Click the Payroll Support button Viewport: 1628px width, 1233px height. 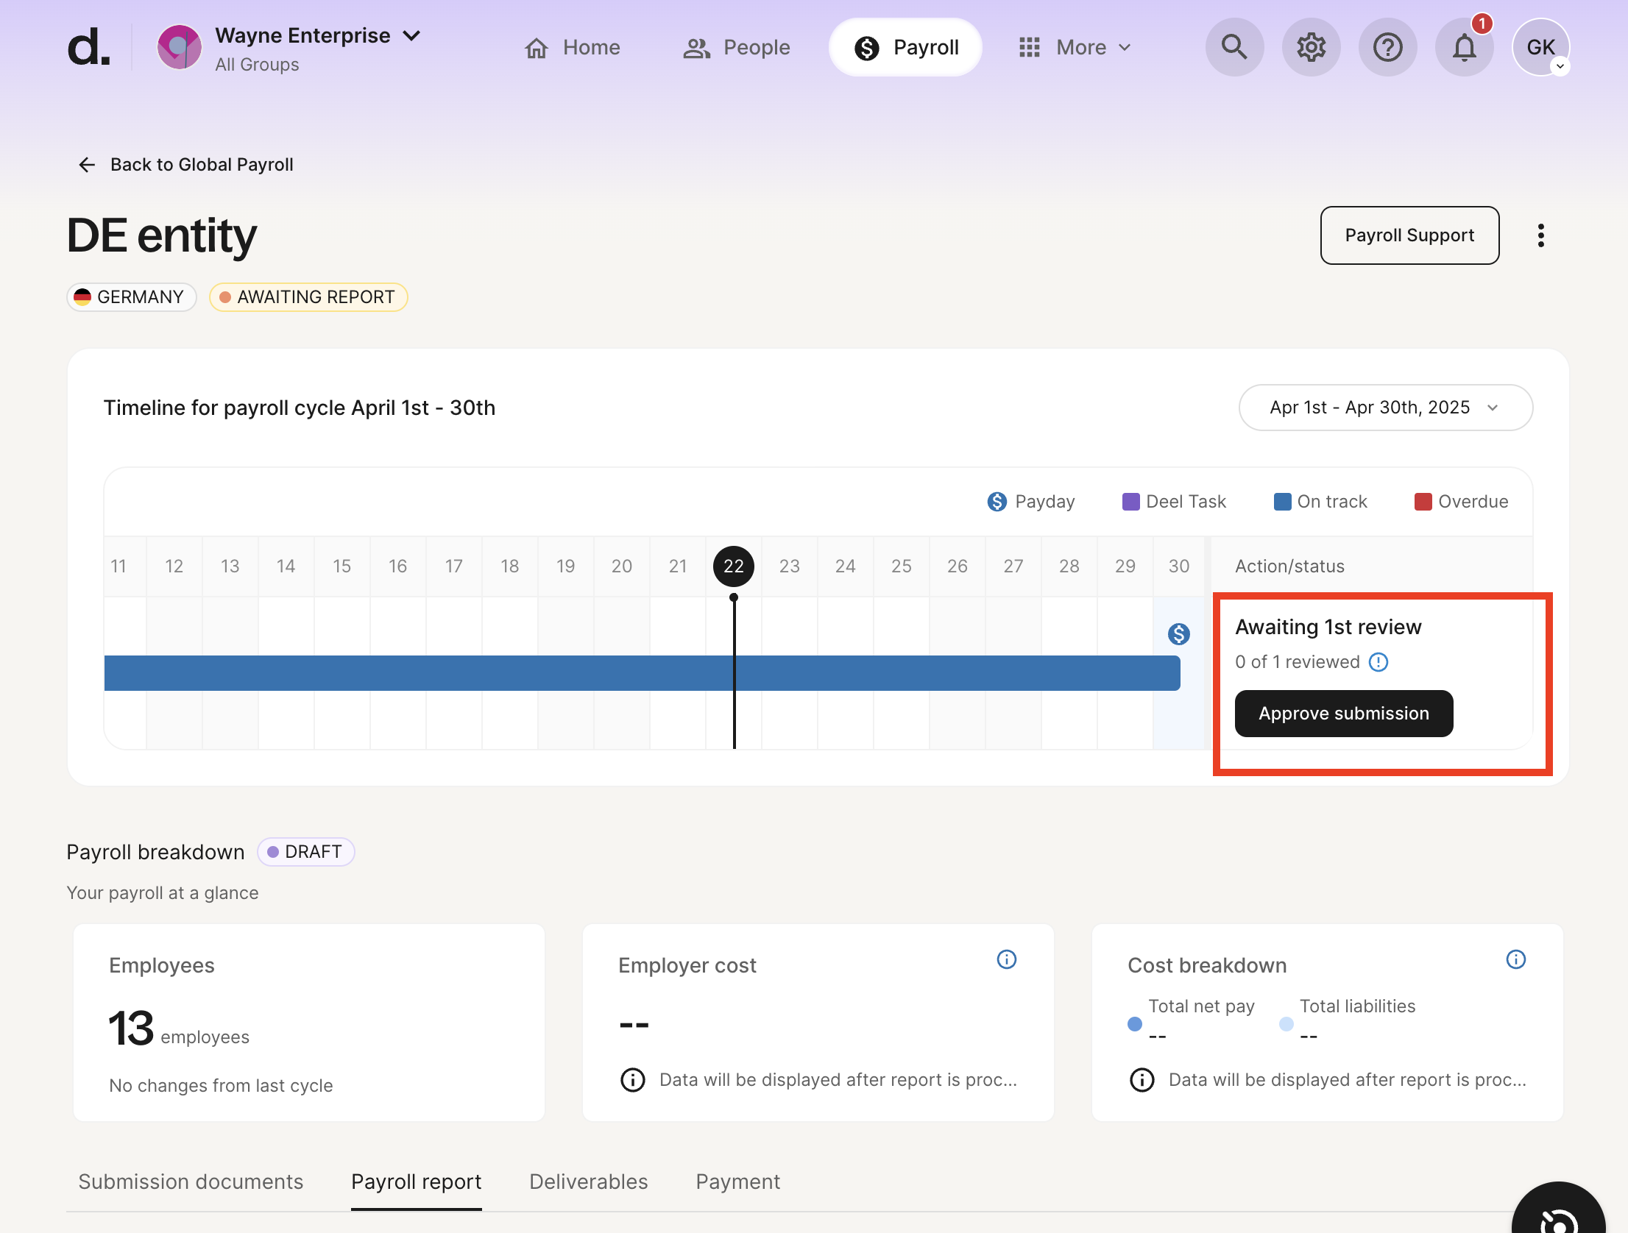[x=1409, y=235]
